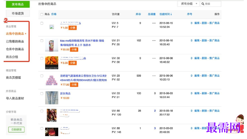
Task: Check the box for the 2015-05-03 product
Action: click(x=42, y=128)
